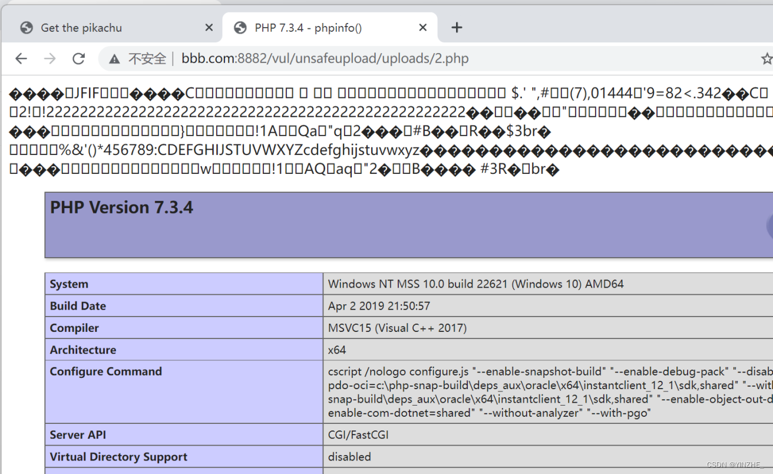This screenshot has height=474, width=773.
Task: Click the CDEFGHIJSTUVWXYZcdefghijstuvwxyz garbled text
Action: pyautogui.click(x=289, y=150)
